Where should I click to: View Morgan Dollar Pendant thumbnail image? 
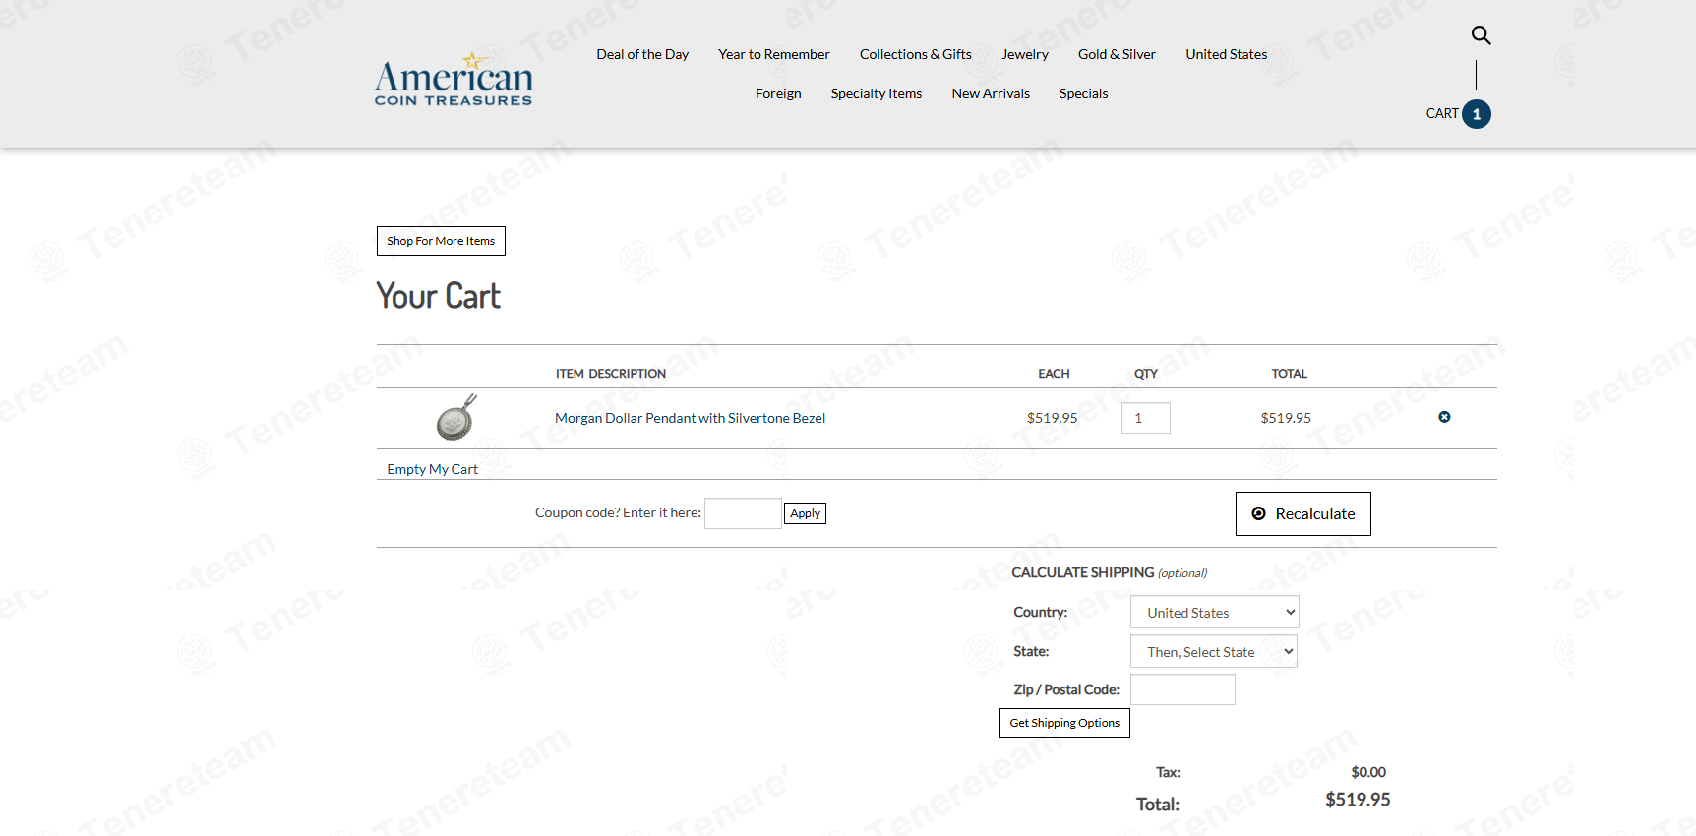tap(456, 417)
